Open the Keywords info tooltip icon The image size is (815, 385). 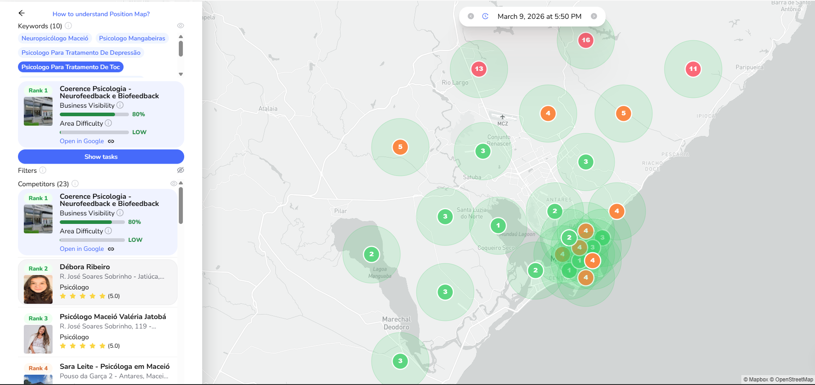pyautogui.click(x=68, y=26)
